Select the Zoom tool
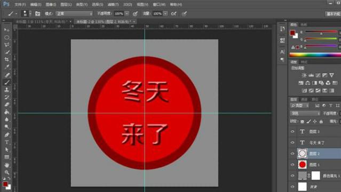 tap(7, 173)
